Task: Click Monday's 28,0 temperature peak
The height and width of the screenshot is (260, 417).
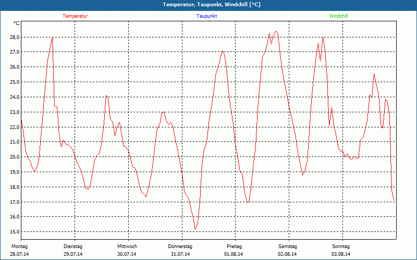Action: [x=52, y=37]
